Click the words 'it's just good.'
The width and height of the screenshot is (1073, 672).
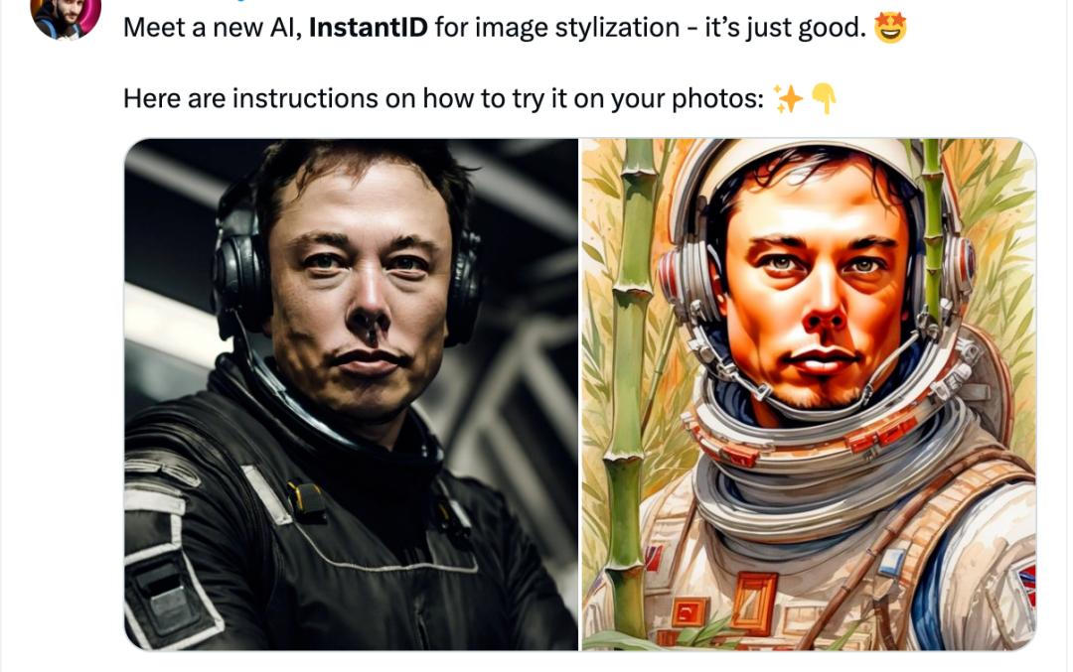786,28
